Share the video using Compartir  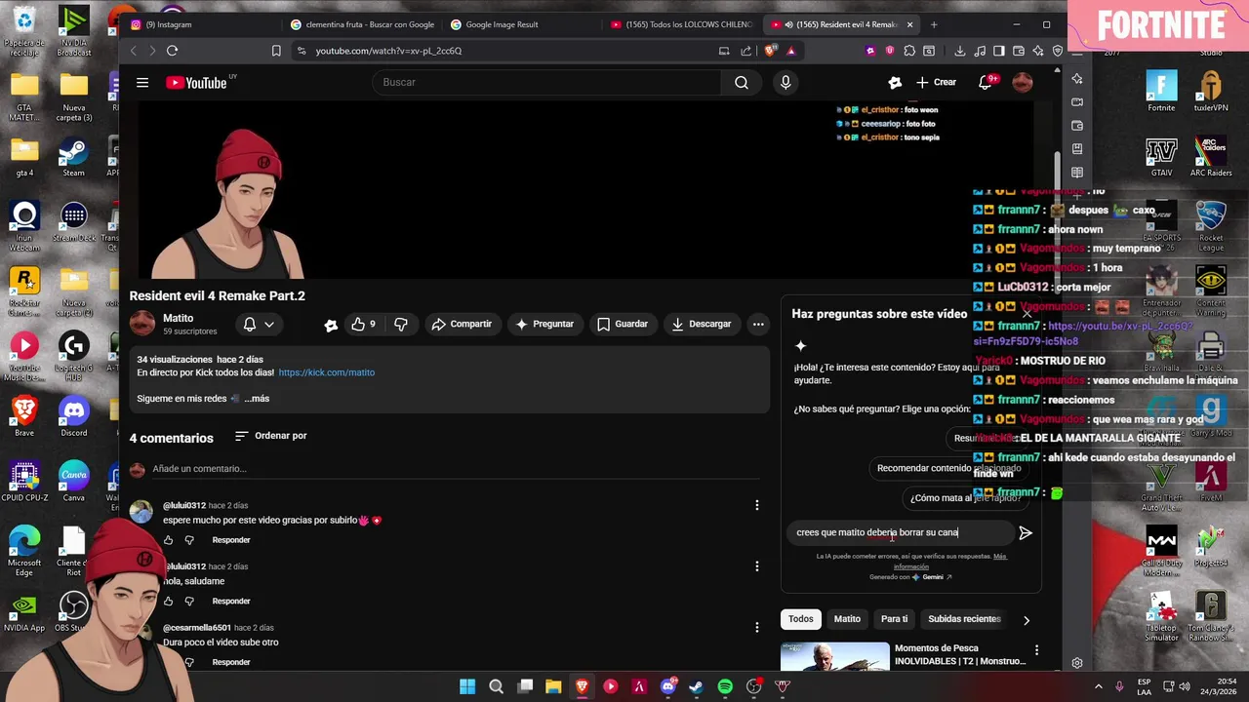[x=462, y=324]
